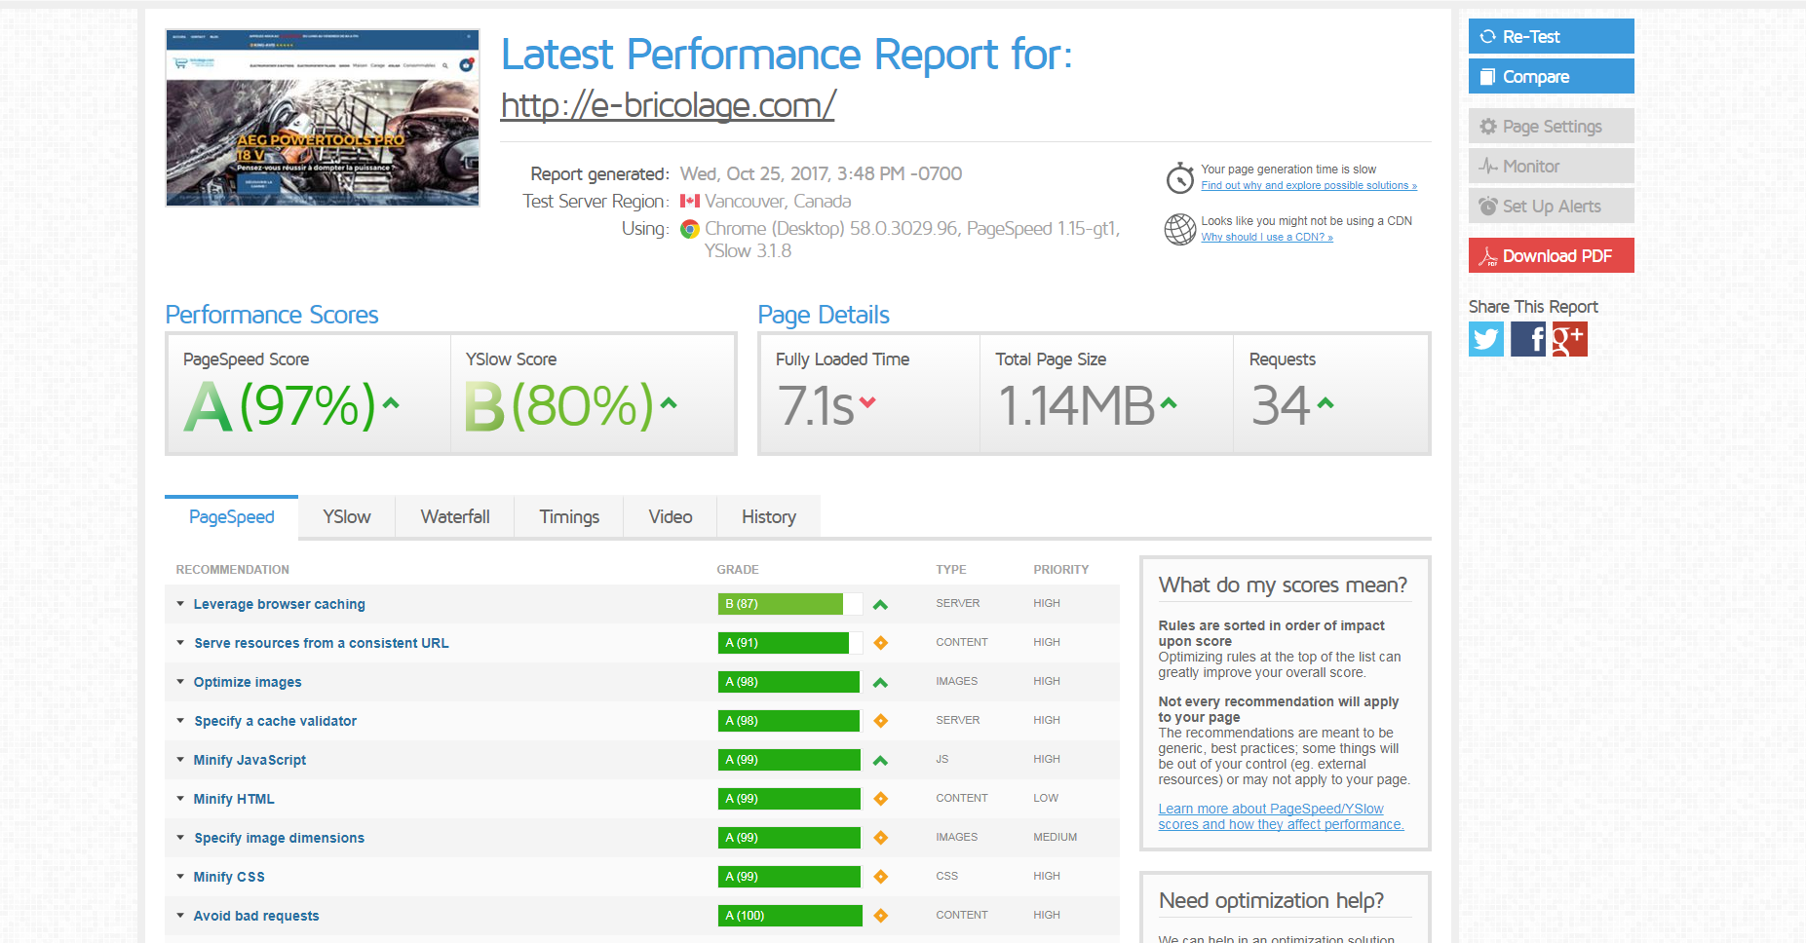The image size is (1806, 943).
Task: Open Page Settings
Action: (1552, 126)
